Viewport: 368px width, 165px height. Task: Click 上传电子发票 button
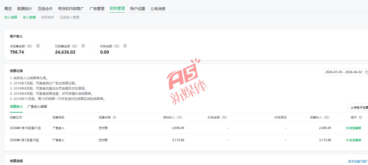359,108
